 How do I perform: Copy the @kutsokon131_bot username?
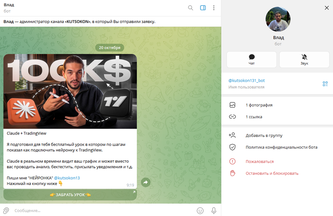pos(247,81)
